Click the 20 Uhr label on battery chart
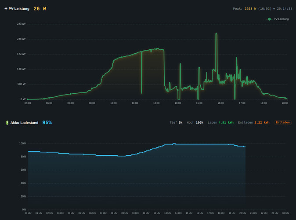Image resolution: width=296 pixels, height=220 pixels. 243,213
